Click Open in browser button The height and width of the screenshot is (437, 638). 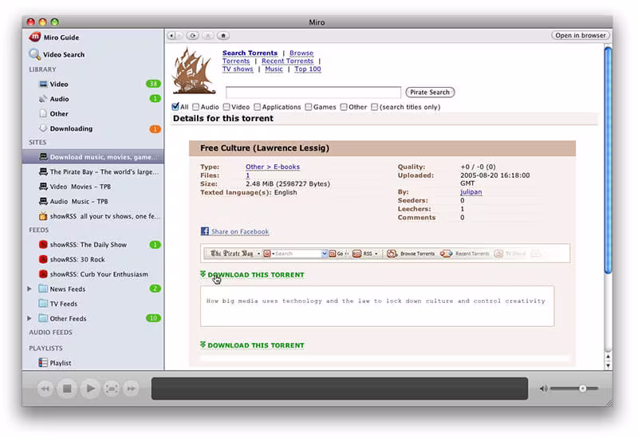pyautogui.click(x=581, y=35)
